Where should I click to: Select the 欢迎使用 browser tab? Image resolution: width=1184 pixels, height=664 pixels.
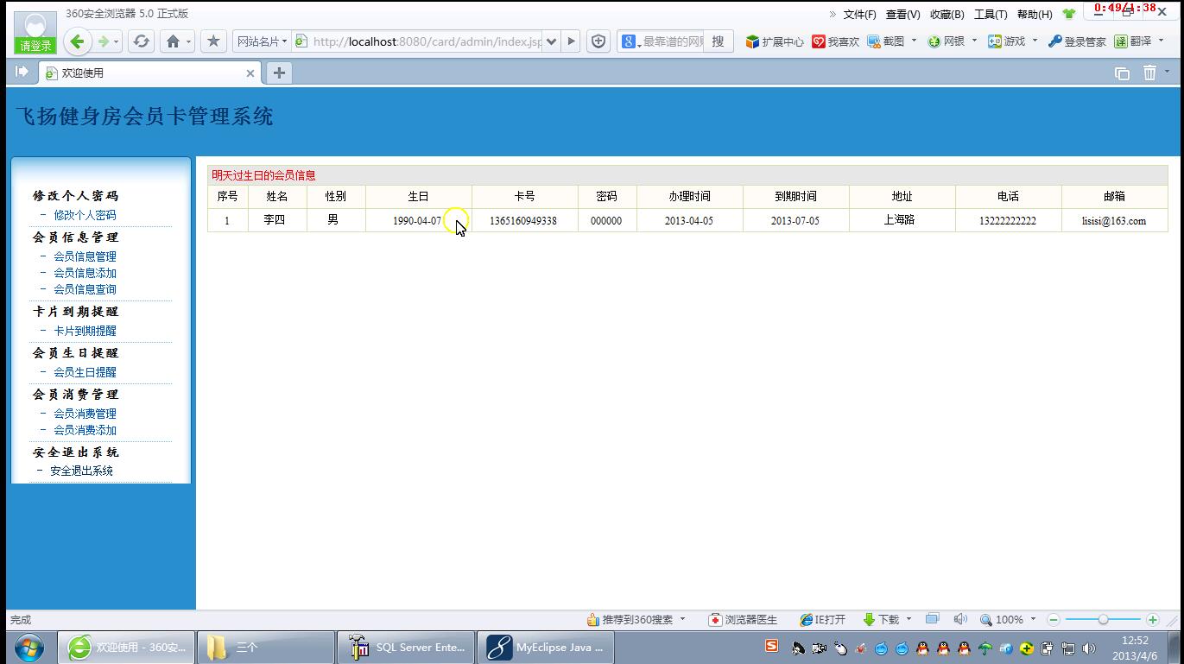(x=150, y=73)
